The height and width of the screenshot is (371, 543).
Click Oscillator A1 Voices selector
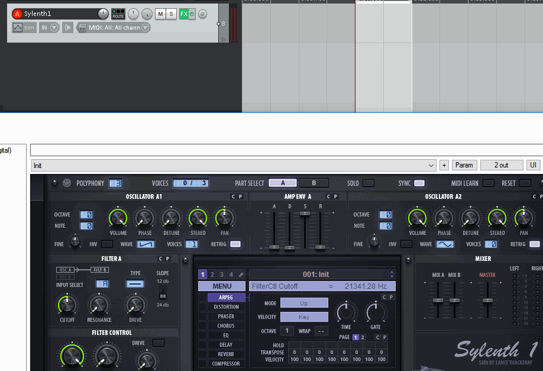pyautogui.click(x=192, y=244)
